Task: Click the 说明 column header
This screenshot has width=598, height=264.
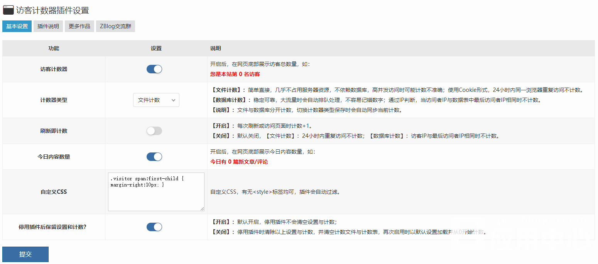Action: pyautogui.click(x=216, y=49)
